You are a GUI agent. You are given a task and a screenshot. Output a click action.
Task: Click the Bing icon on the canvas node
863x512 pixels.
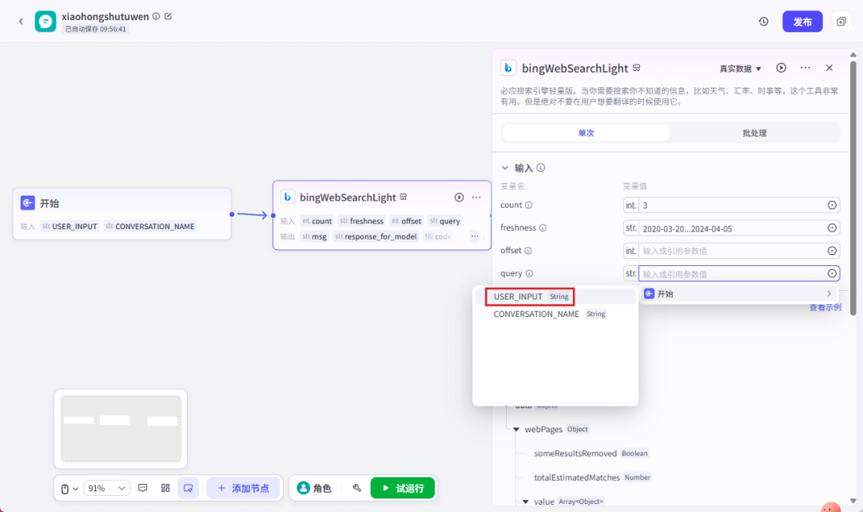[288, 196]
